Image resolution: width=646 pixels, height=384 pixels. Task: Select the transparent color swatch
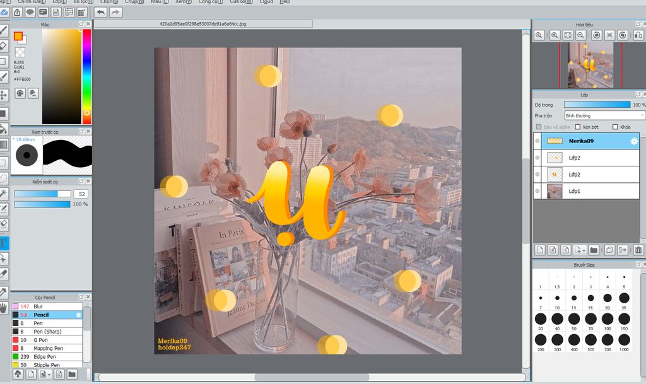[x=20, y=52]
